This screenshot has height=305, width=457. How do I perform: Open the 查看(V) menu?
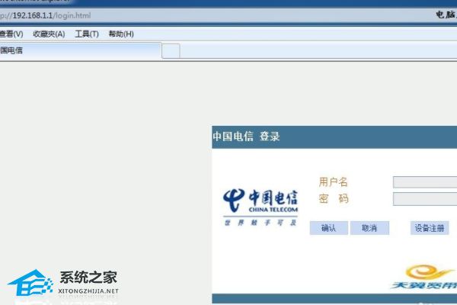coord(11,34)
